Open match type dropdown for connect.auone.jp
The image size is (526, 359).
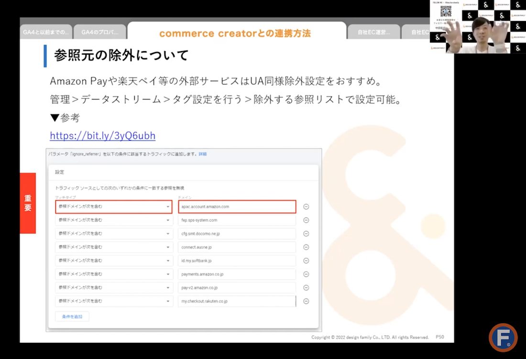114,247
